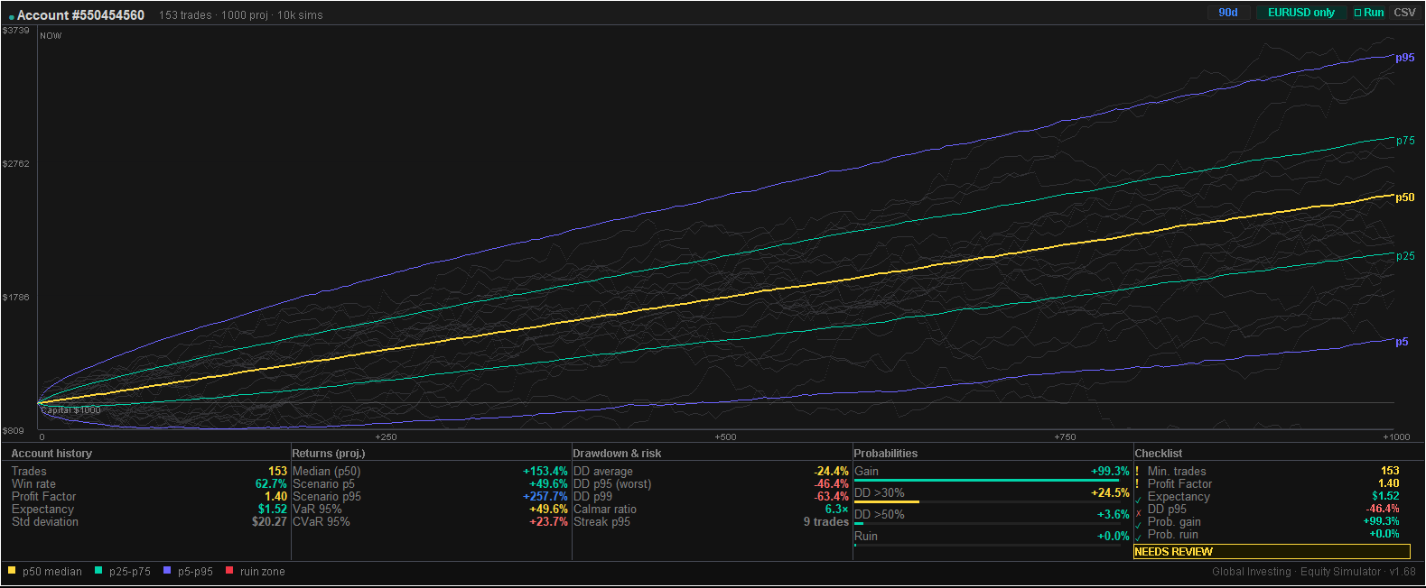Export results with the CSV button
The height and width of the screenshot is (588, 1426).
point(1404,13)
